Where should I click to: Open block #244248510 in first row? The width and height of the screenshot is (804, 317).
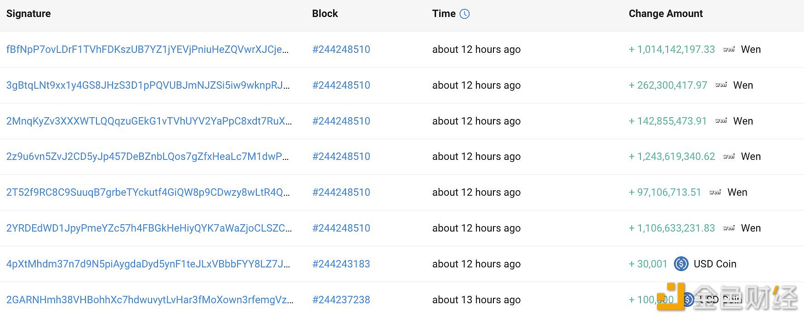(x=341, y=49)
